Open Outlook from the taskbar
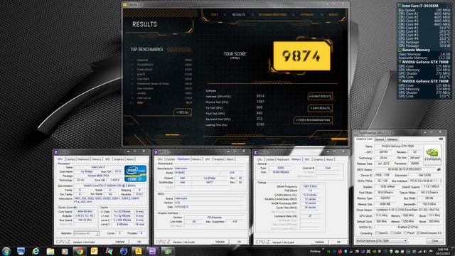The width and height of the screenshot is (455, 256). tap(94, 251)
